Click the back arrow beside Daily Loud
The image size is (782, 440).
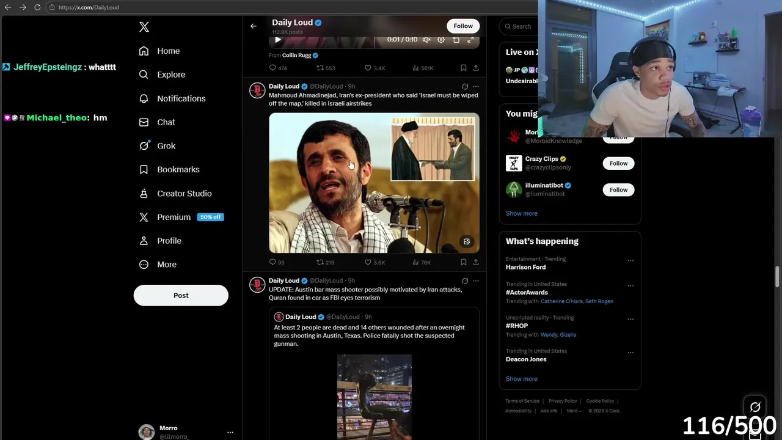[254, 26]
